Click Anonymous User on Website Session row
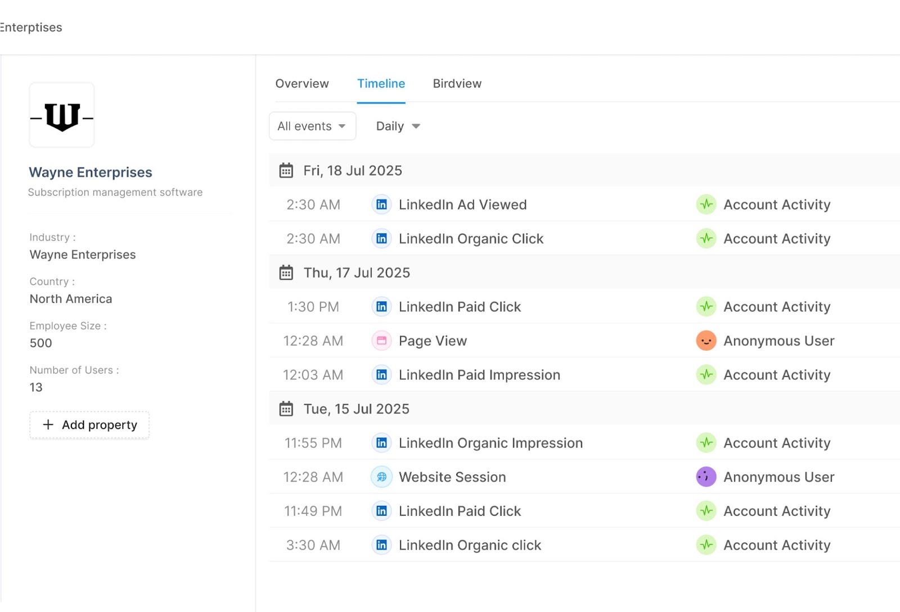Viewport: 900px width, 612px height. [x=778, y=477]
